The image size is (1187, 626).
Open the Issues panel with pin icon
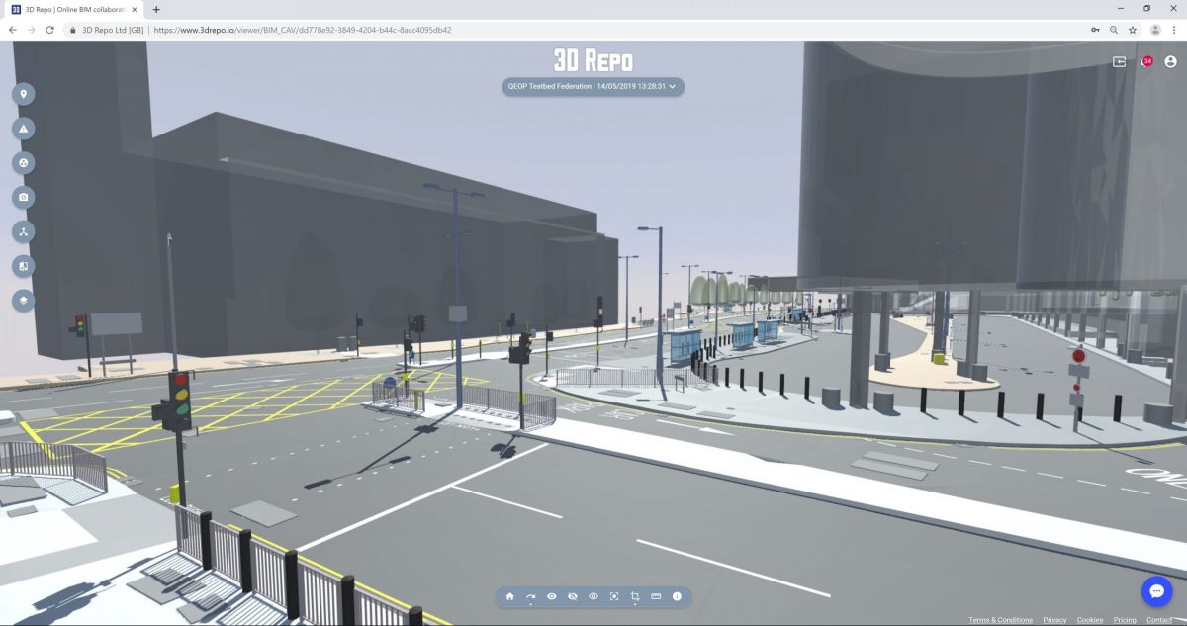tap(24, 94)
